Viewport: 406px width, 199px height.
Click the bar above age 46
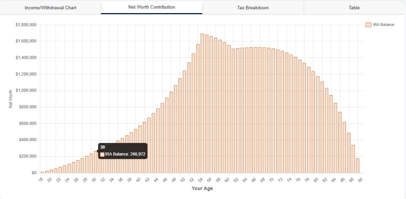pos(167,135)
